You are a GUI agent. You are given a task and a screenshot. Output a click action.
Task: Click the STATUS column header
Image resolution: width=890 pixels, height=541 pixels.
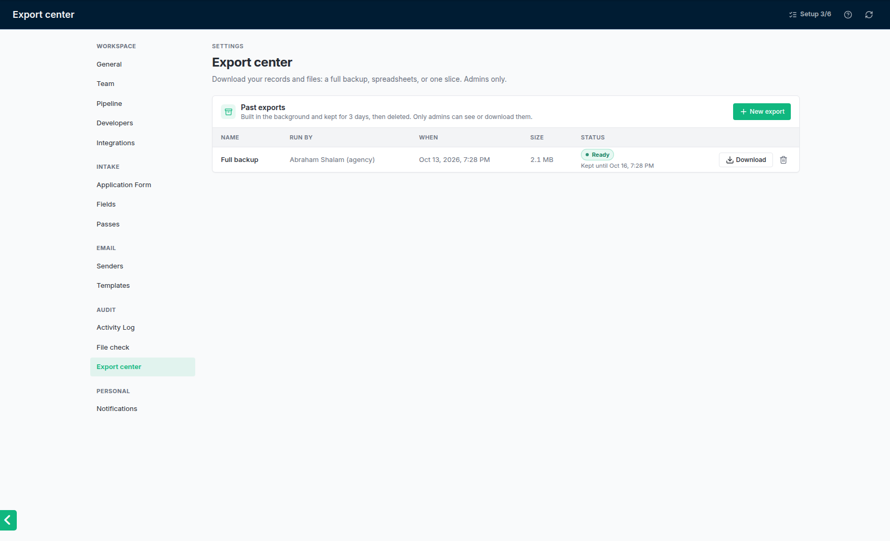592,137
